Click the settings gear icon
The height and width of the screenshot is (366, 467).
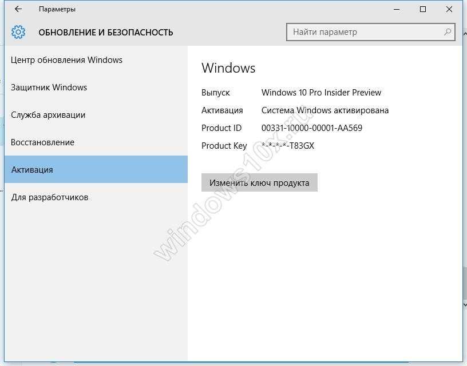(x=18, y=32)
